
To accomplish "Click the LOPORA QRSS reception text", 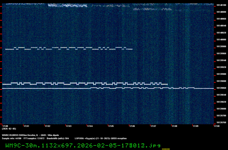I will [x=101, y=139].
